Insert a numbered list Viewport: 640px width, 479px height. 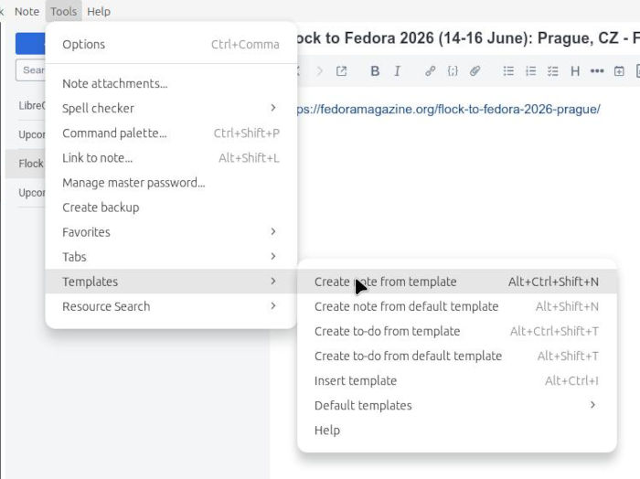tap(531, 71)
